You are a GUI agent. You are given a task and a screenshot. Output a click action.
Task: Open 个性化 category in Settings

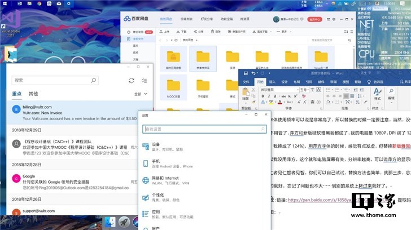204,197
